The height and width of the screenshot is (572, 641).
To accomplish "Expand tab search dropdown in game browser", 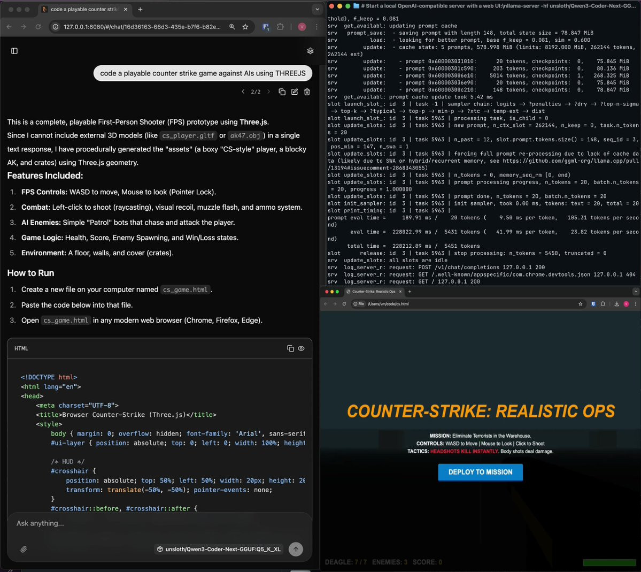I will pos(636,292).
